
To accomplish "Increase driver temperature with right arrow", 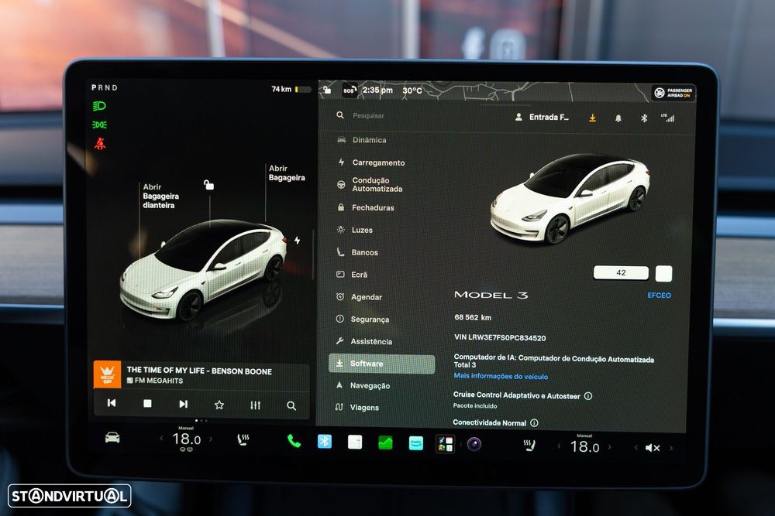I will pos(211,439).
